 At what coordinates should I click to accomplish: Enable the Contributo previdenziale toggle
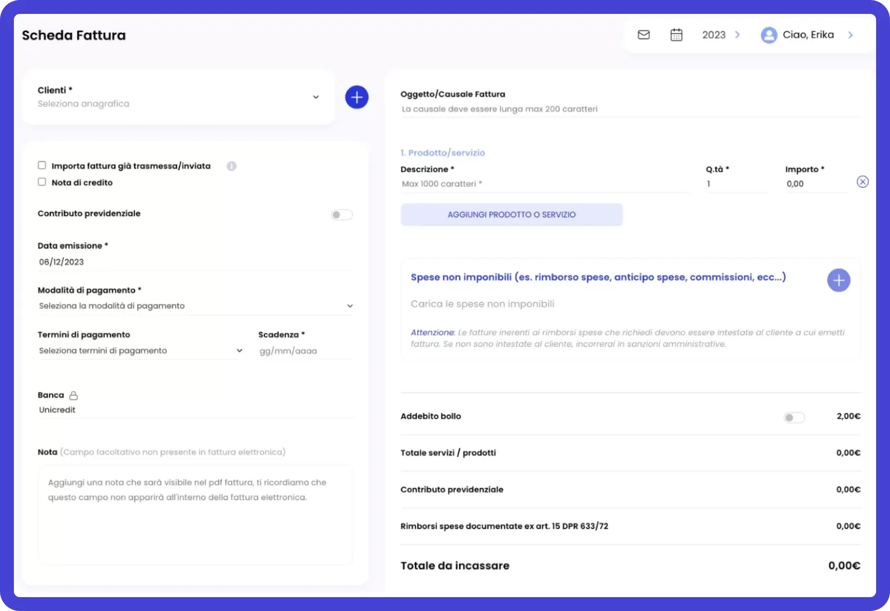coord(341,215)
